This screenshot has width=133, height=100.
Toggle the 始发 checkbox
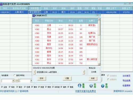click(10, 87)
